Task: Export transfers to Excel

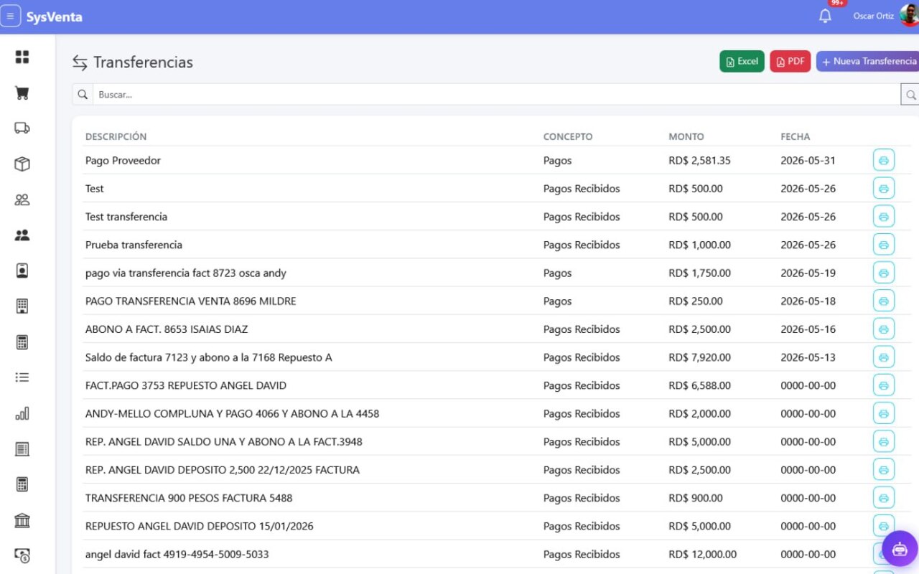Action: (x=742, y=62)
